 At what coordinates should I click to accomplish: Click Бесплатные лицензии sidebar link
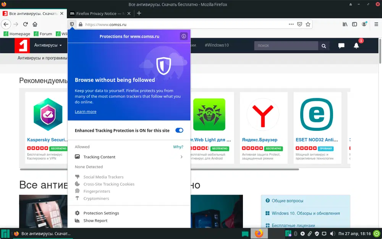point(293,225)
